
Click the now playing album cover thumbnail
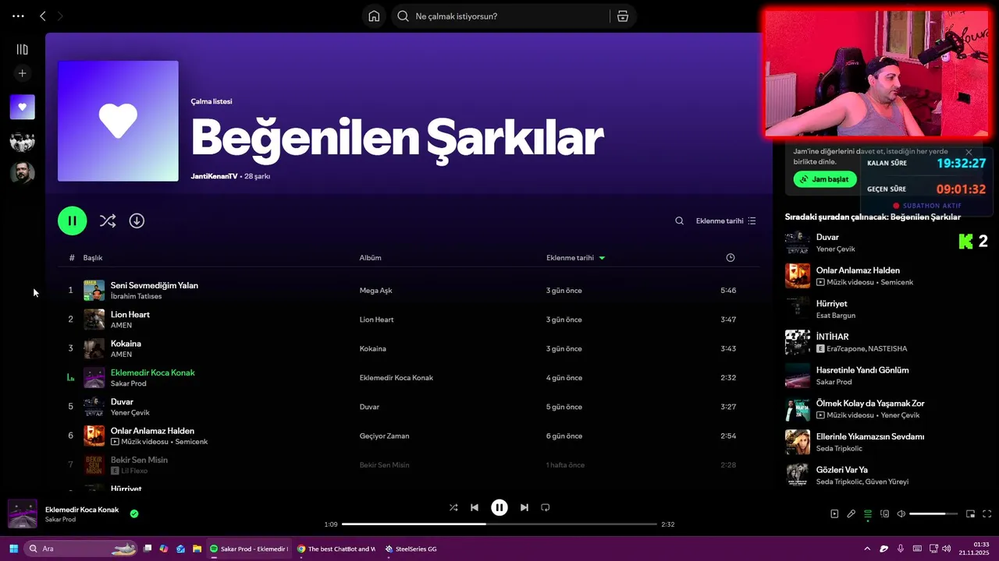pos(23,514)
